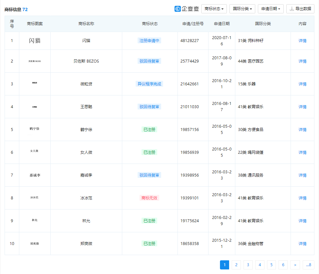Open 详情 for trademark 女人微

302,152
